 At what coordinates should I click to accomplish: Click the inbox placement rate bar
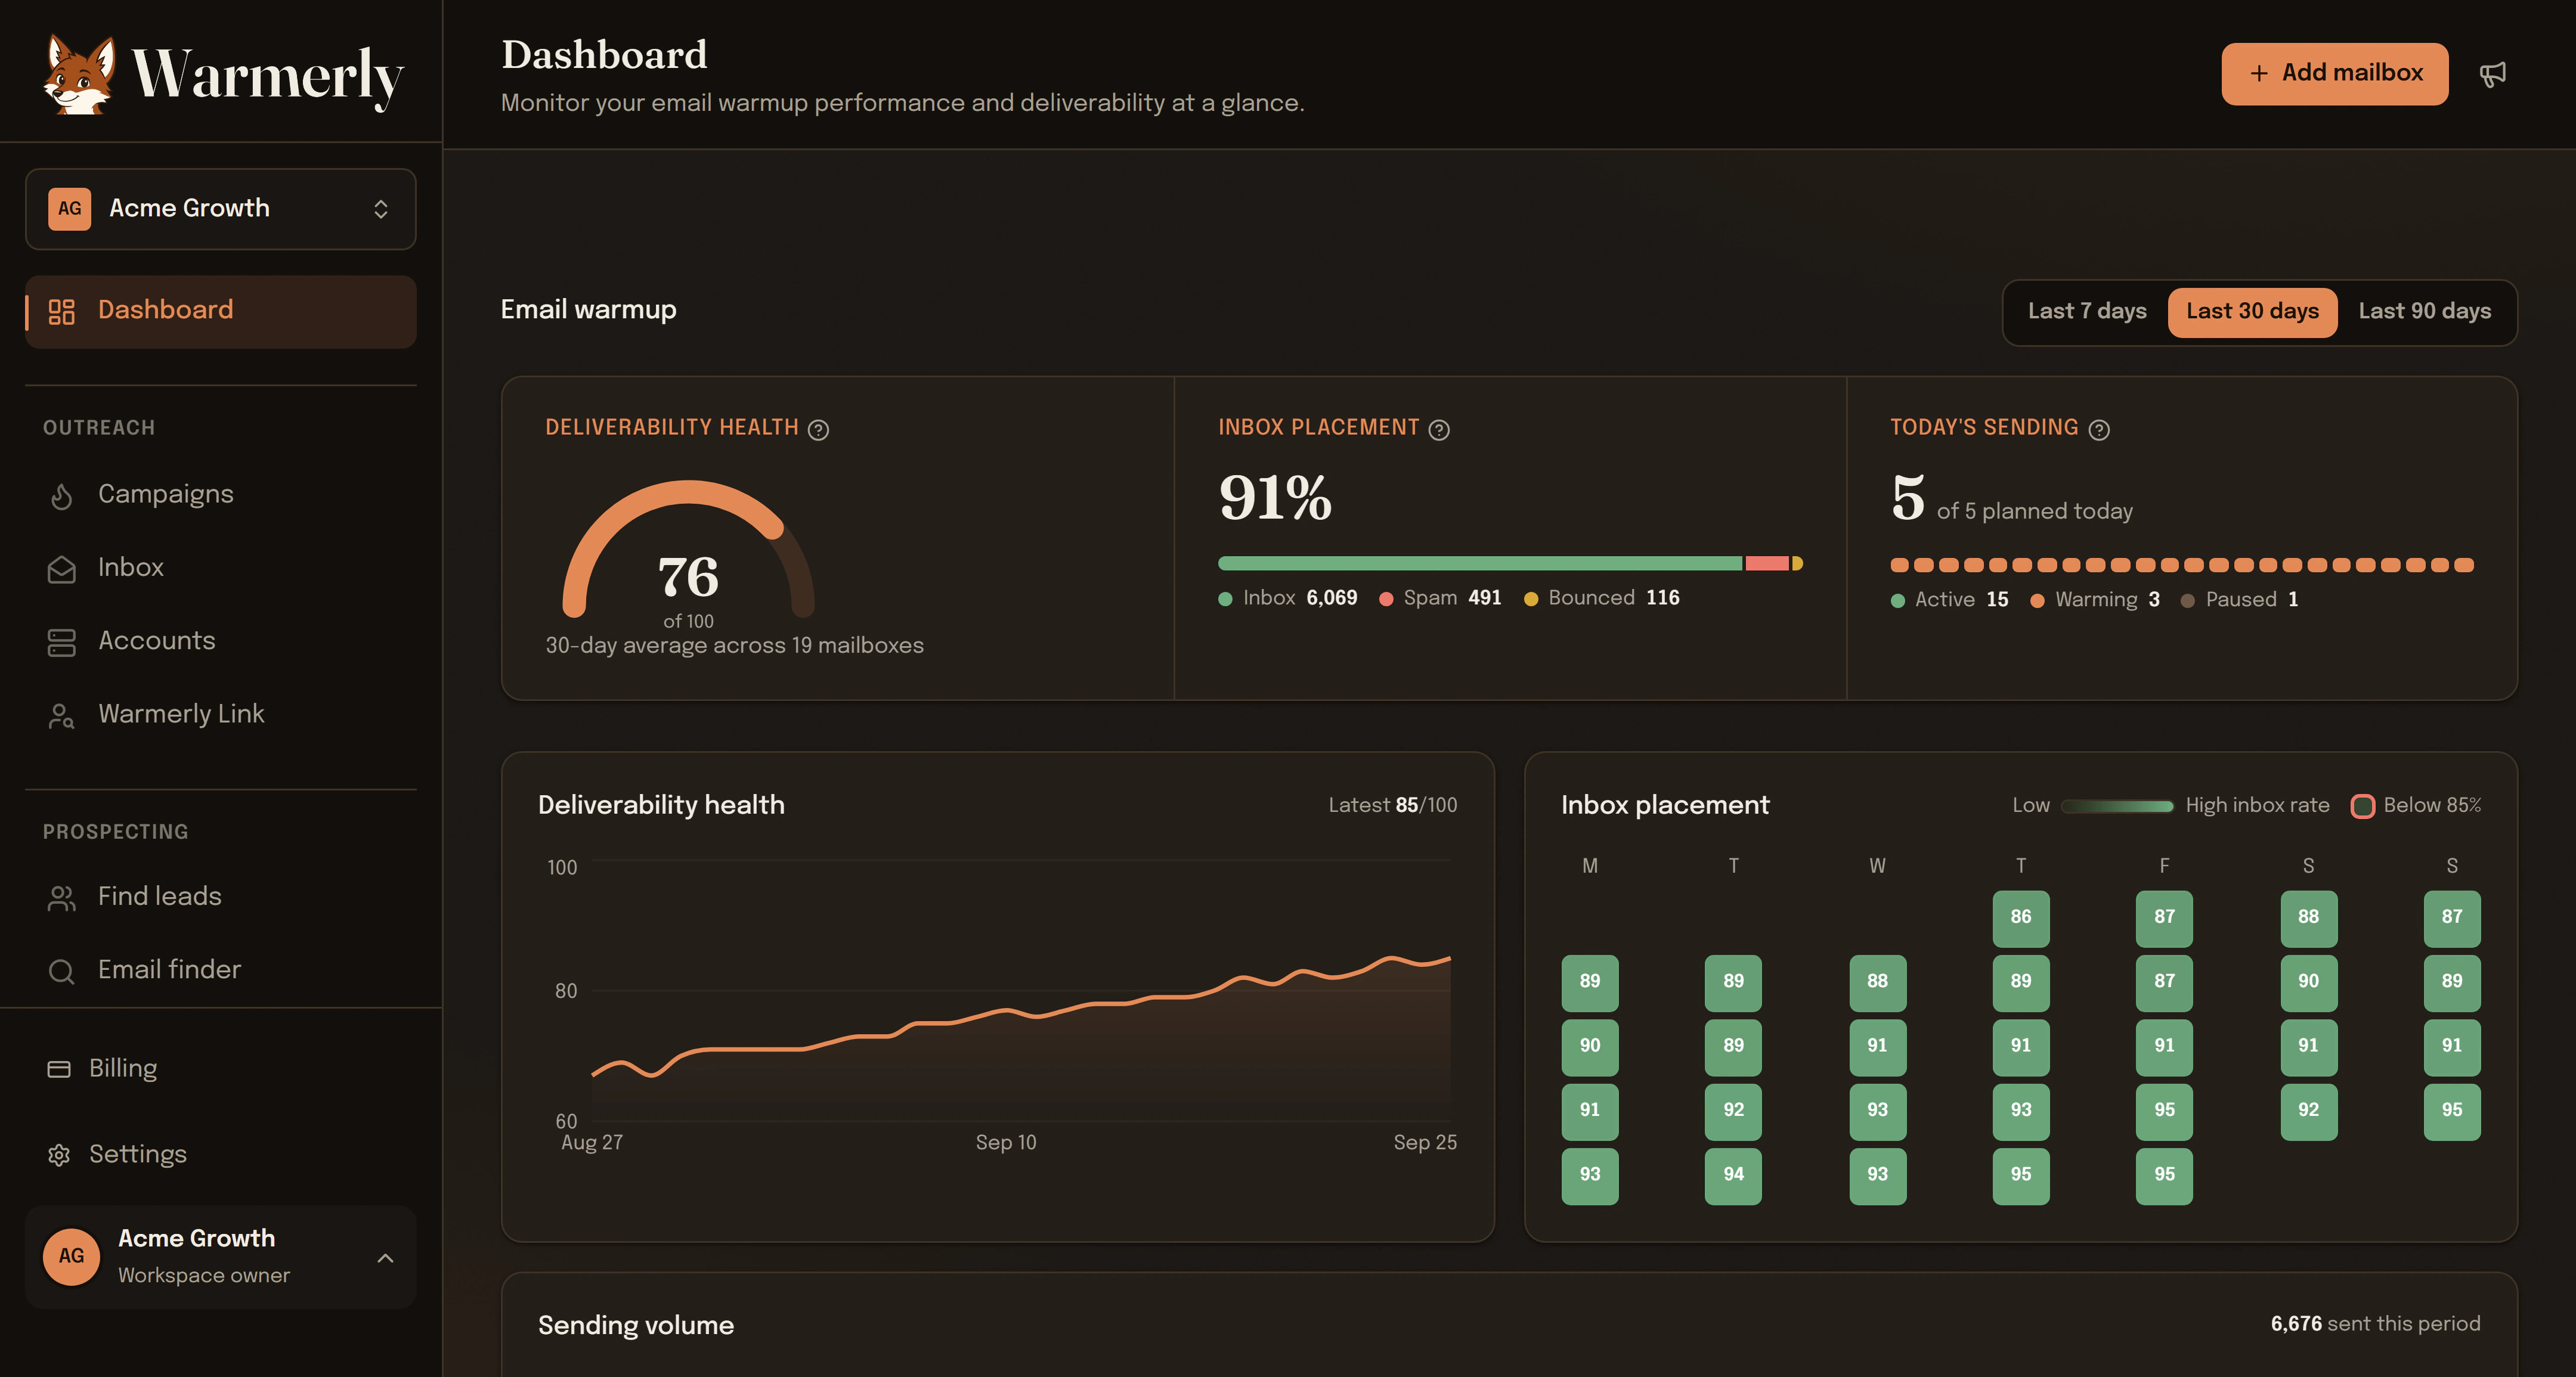point(1510,564)
